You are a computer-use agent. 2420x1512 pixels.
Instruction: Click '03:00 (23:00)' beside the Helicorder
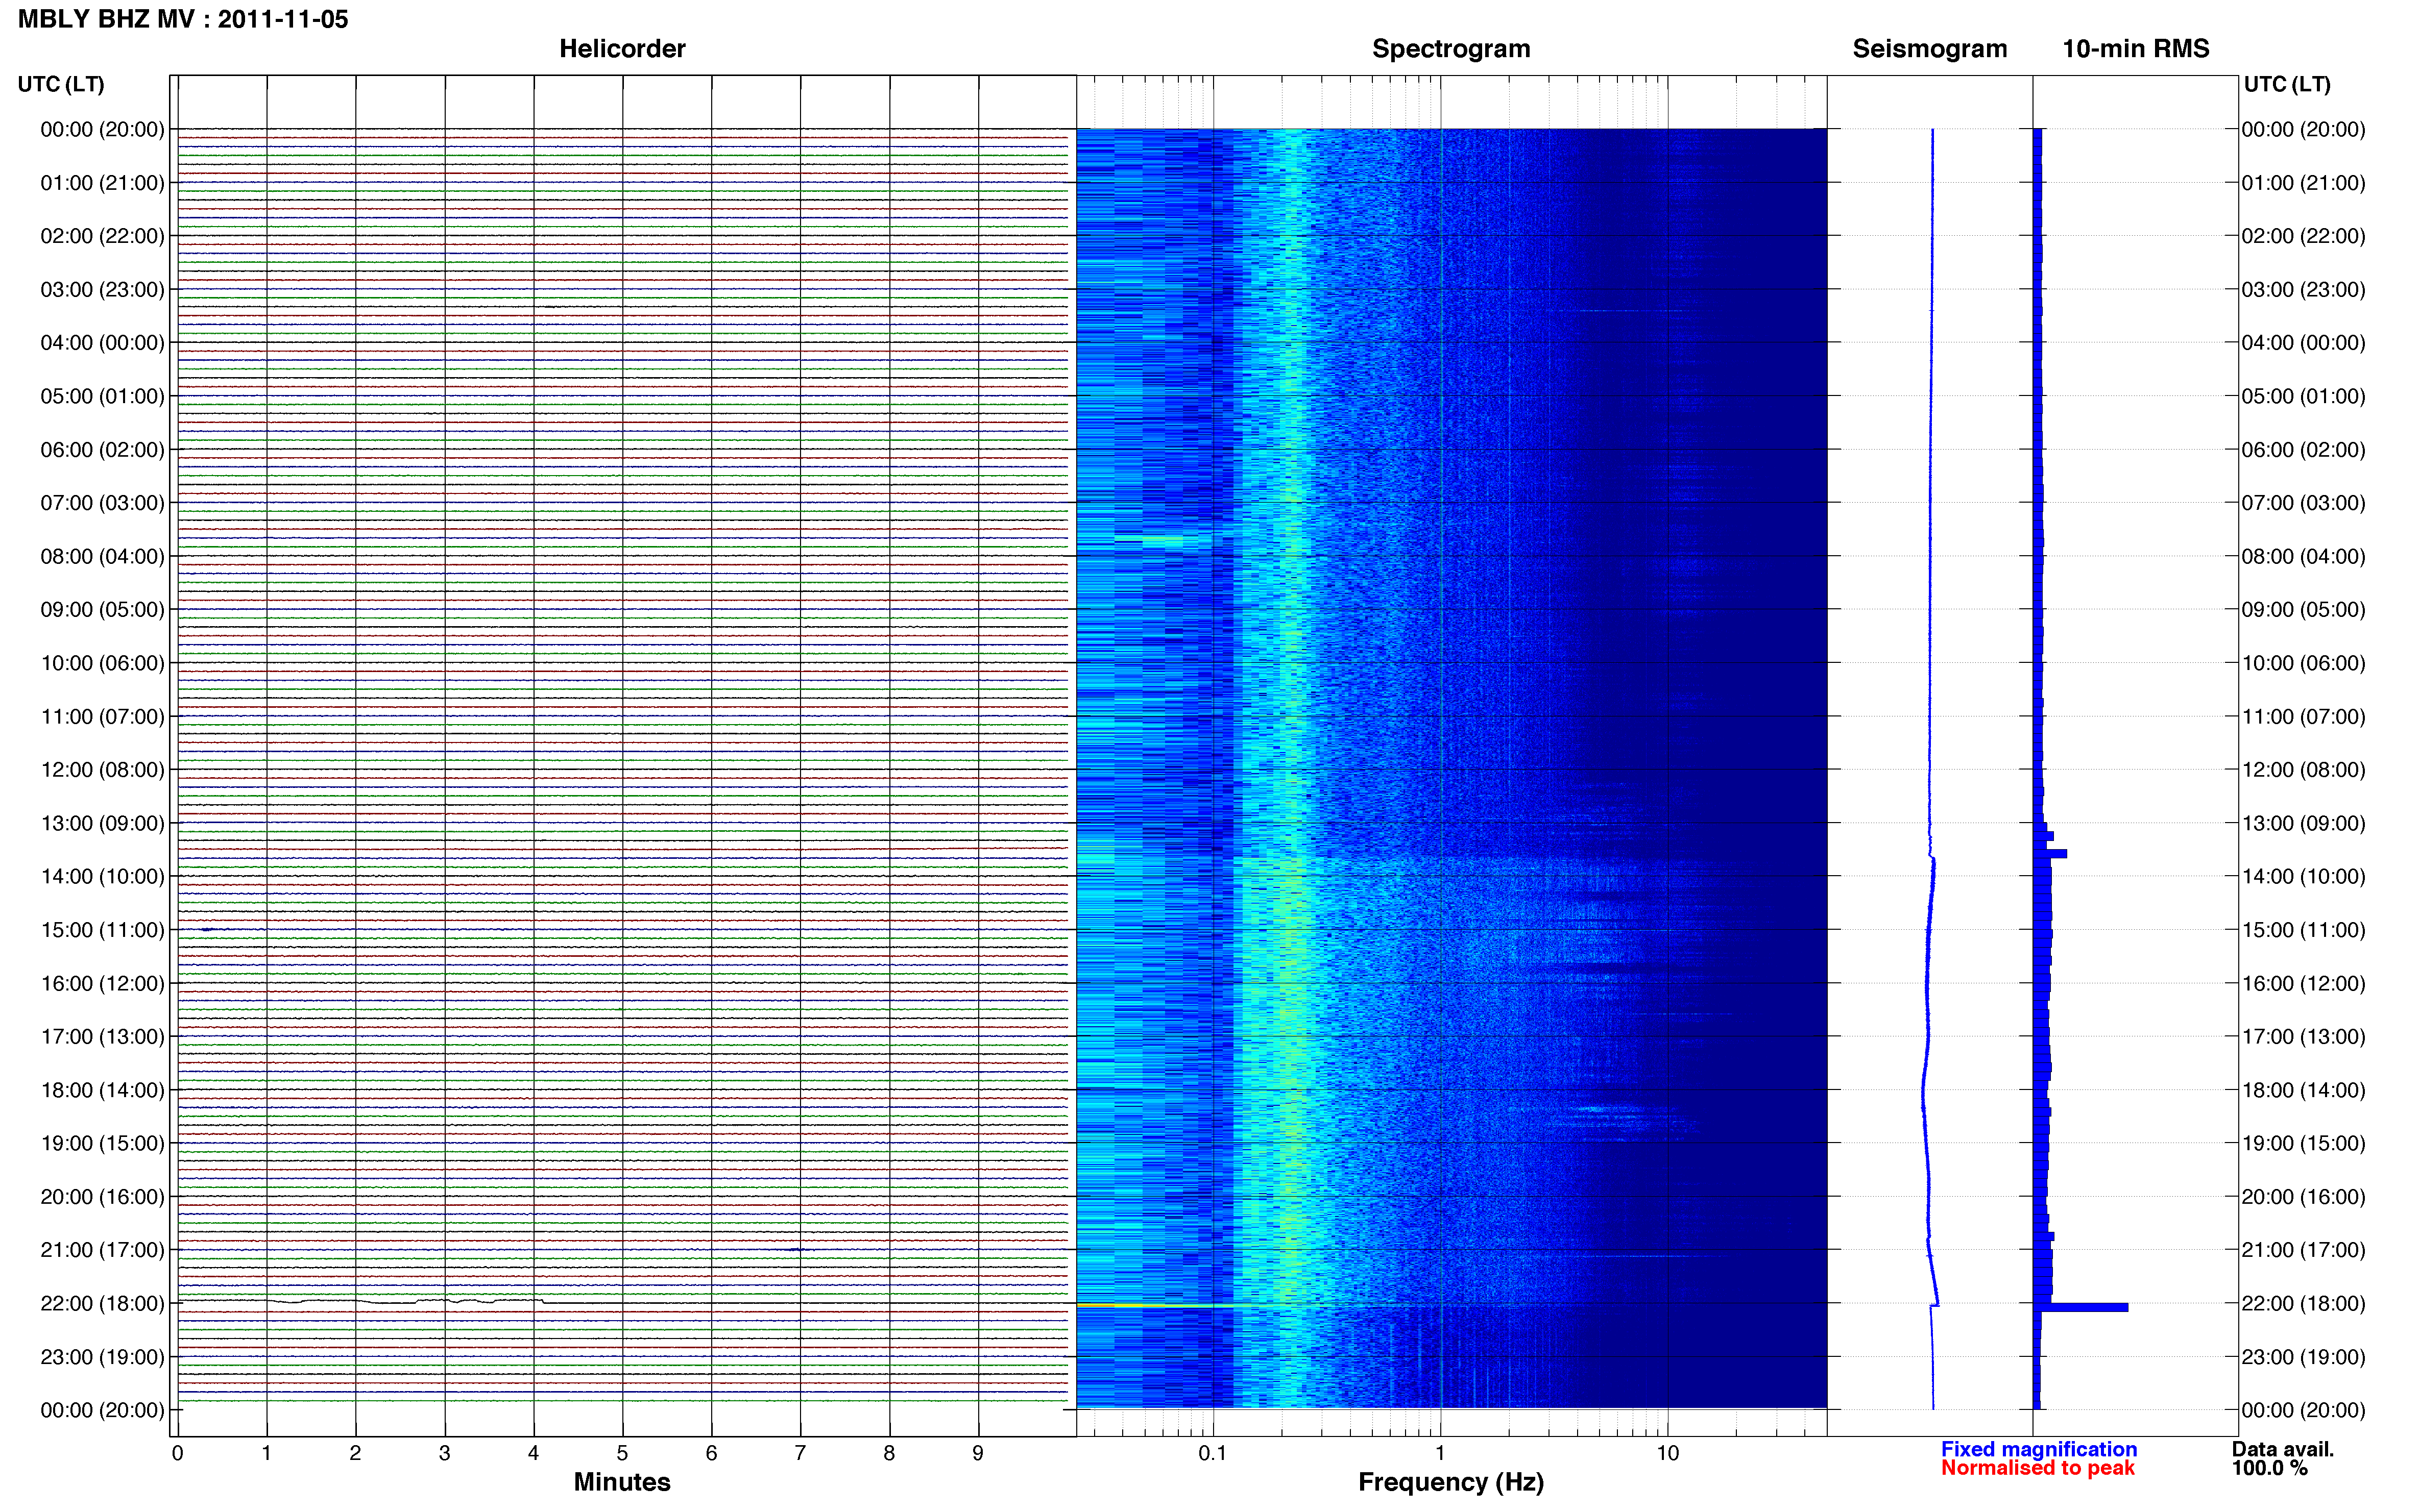point(102,290)
